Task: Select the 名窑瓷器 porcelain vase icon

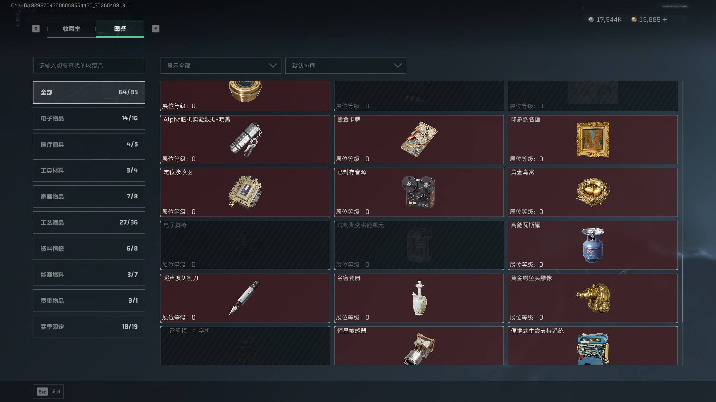Action: click(419, 298)
